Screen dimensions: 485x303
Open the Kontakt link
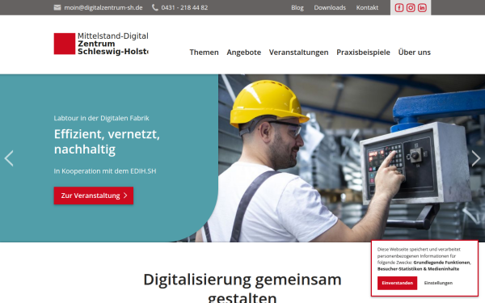click(367, 7)
